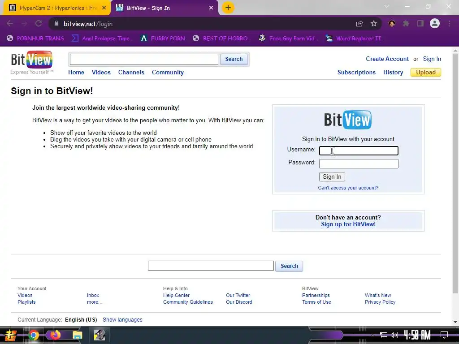Open Help Center link

(x=176, y=295)
